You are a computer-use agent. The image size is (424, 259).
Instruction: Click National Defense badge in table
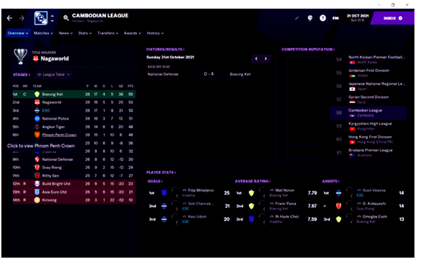pos(37,160)
